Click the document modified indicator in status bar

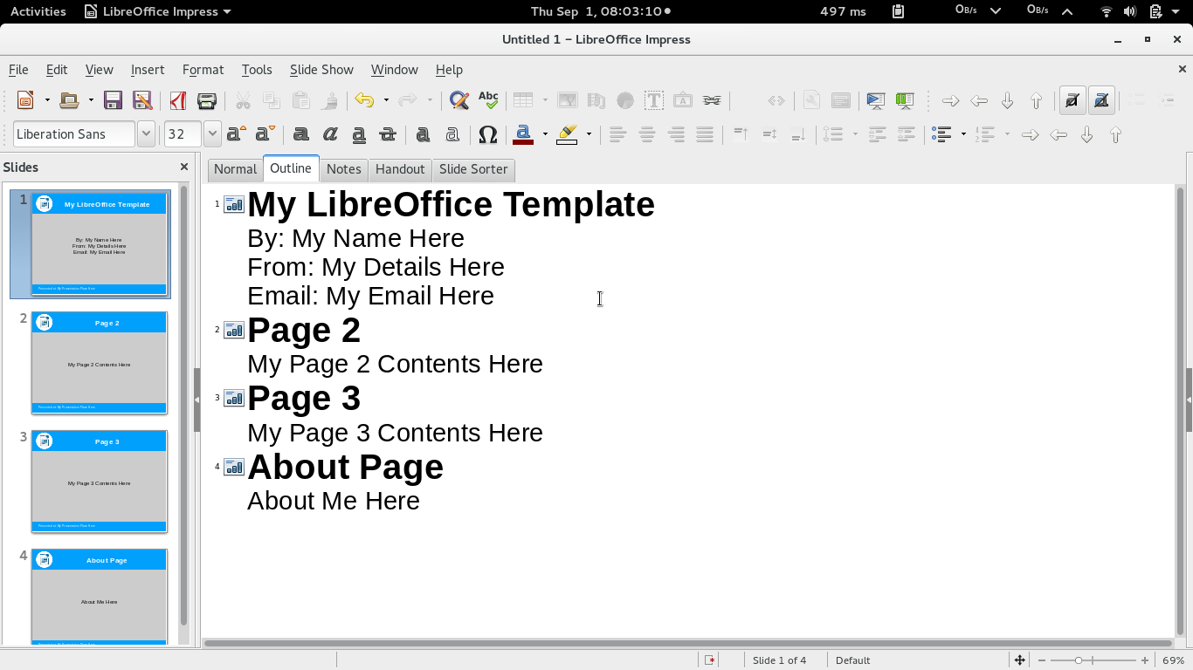[x=710, y=660]
